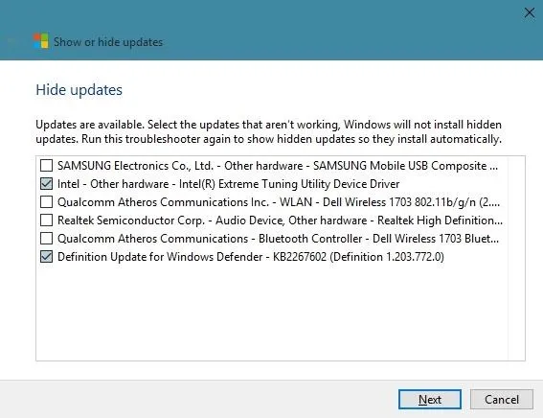Uncheck the Intel Extreme Tuning Utility checkbox
Screen dimensions: 543x418
pyautogui.click(x=46, y=184)
